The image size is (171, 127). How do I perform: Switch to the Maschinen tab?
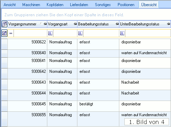tap(31, 5)
